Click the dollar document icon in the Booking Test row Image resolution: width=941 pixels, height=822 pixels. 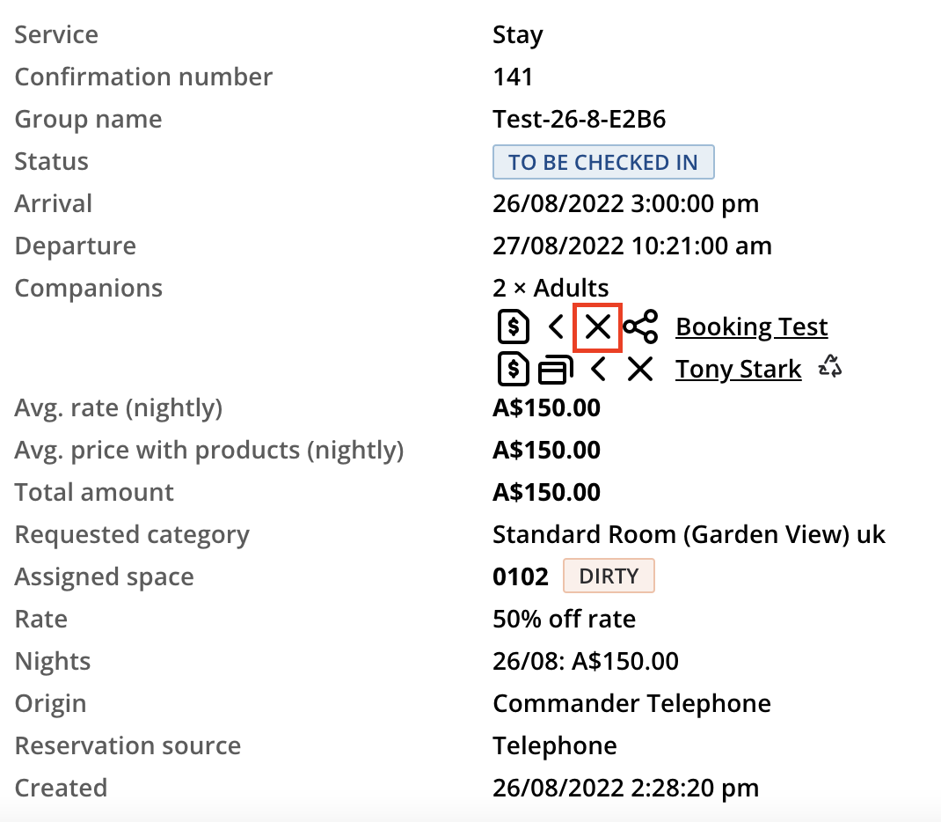(x=513, y=327)
